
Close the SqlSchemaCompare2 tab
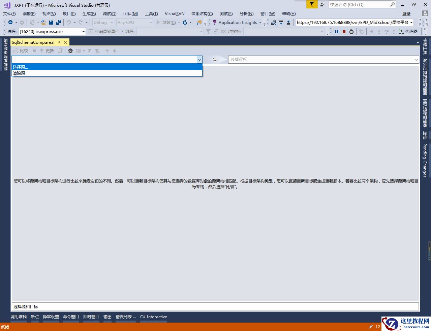coord(65,42)
